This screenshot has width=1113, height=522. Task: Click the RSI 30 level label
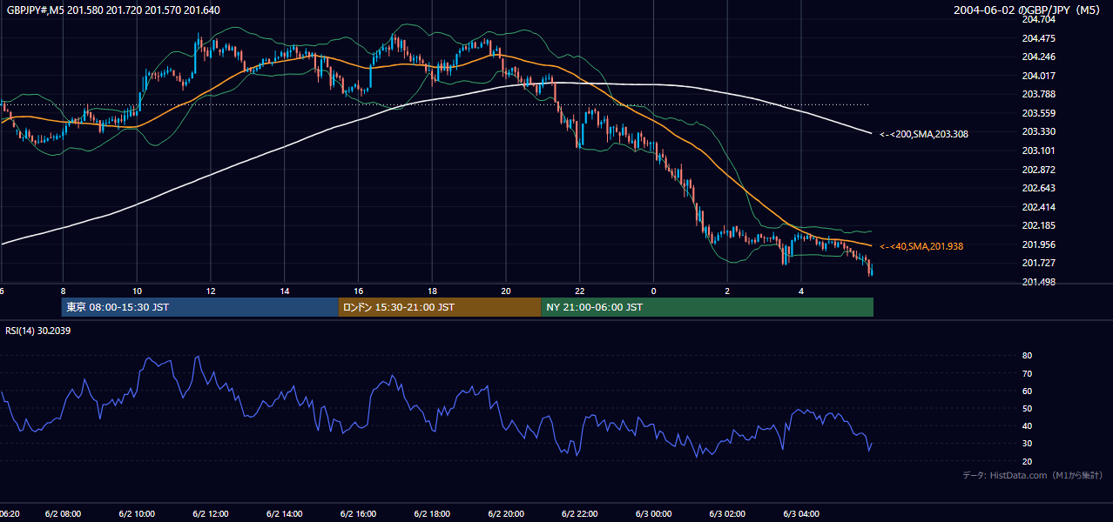pos(1027,444)
